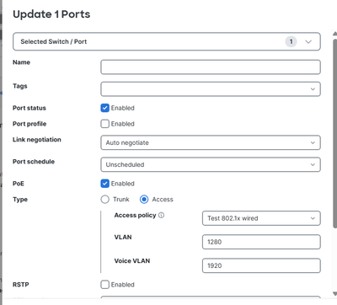
Task: Click the Access policy info icon
Action: click(161, 215)
